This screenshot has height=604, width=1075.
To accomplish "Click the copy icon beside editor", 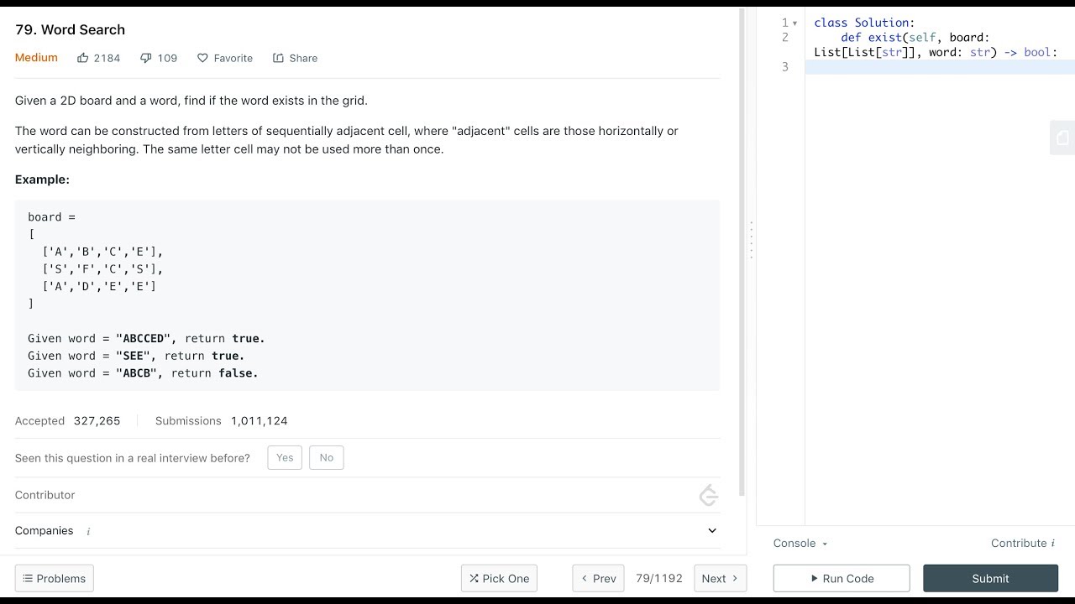I will coord(1062,138).
